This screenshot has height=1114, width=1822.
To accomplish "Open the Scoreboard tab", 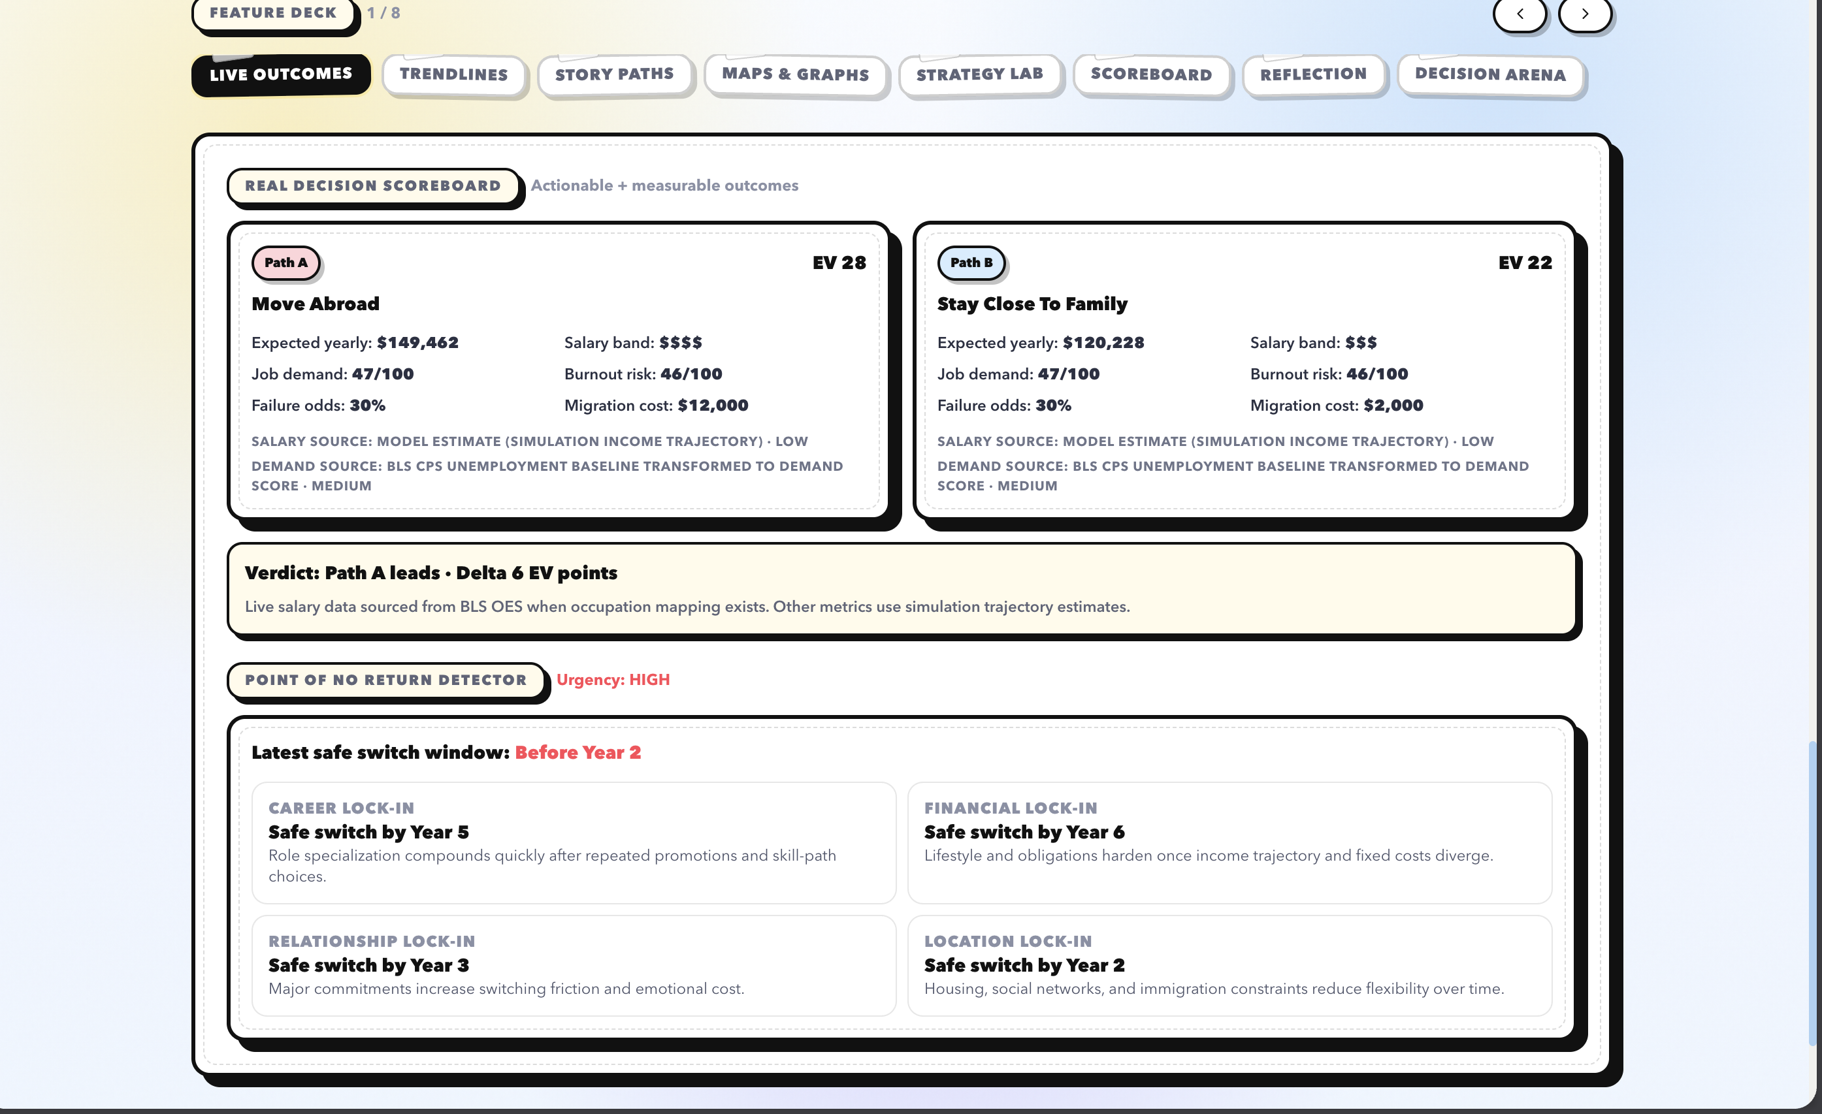I will [1150, 74].
